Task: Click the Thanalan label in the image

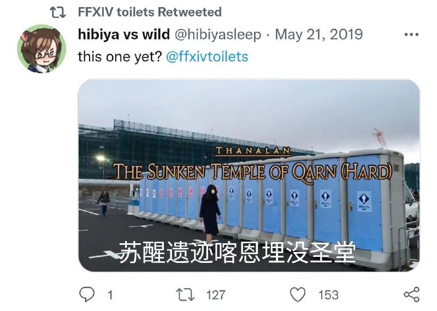Action: click(253, 151)
